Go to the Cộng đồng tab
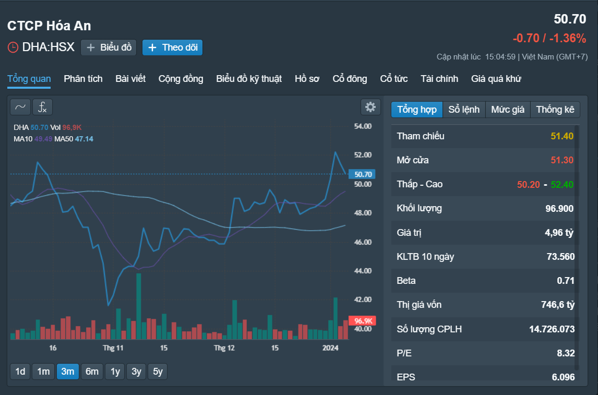The image size is (598, 395). tap(181, 79)
